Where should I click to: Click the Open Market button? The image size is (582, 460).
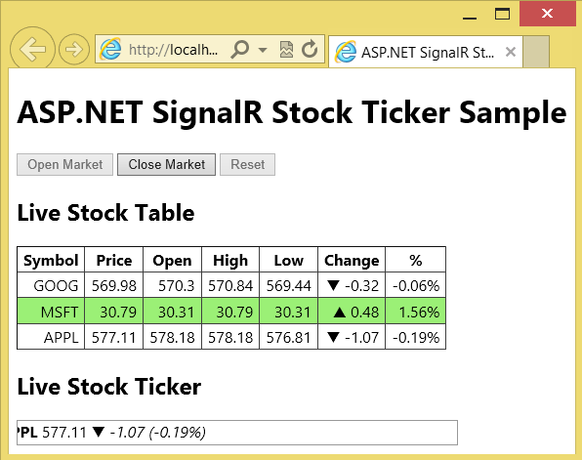click(x=65, y=164)
